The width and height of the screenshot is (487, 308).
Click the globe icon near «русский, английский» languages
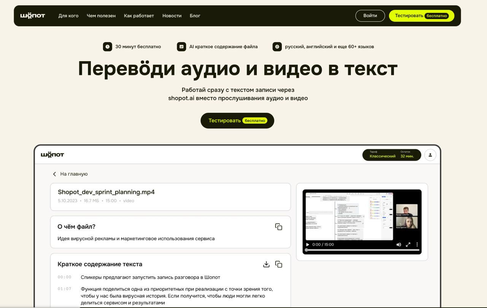(277, 46)
